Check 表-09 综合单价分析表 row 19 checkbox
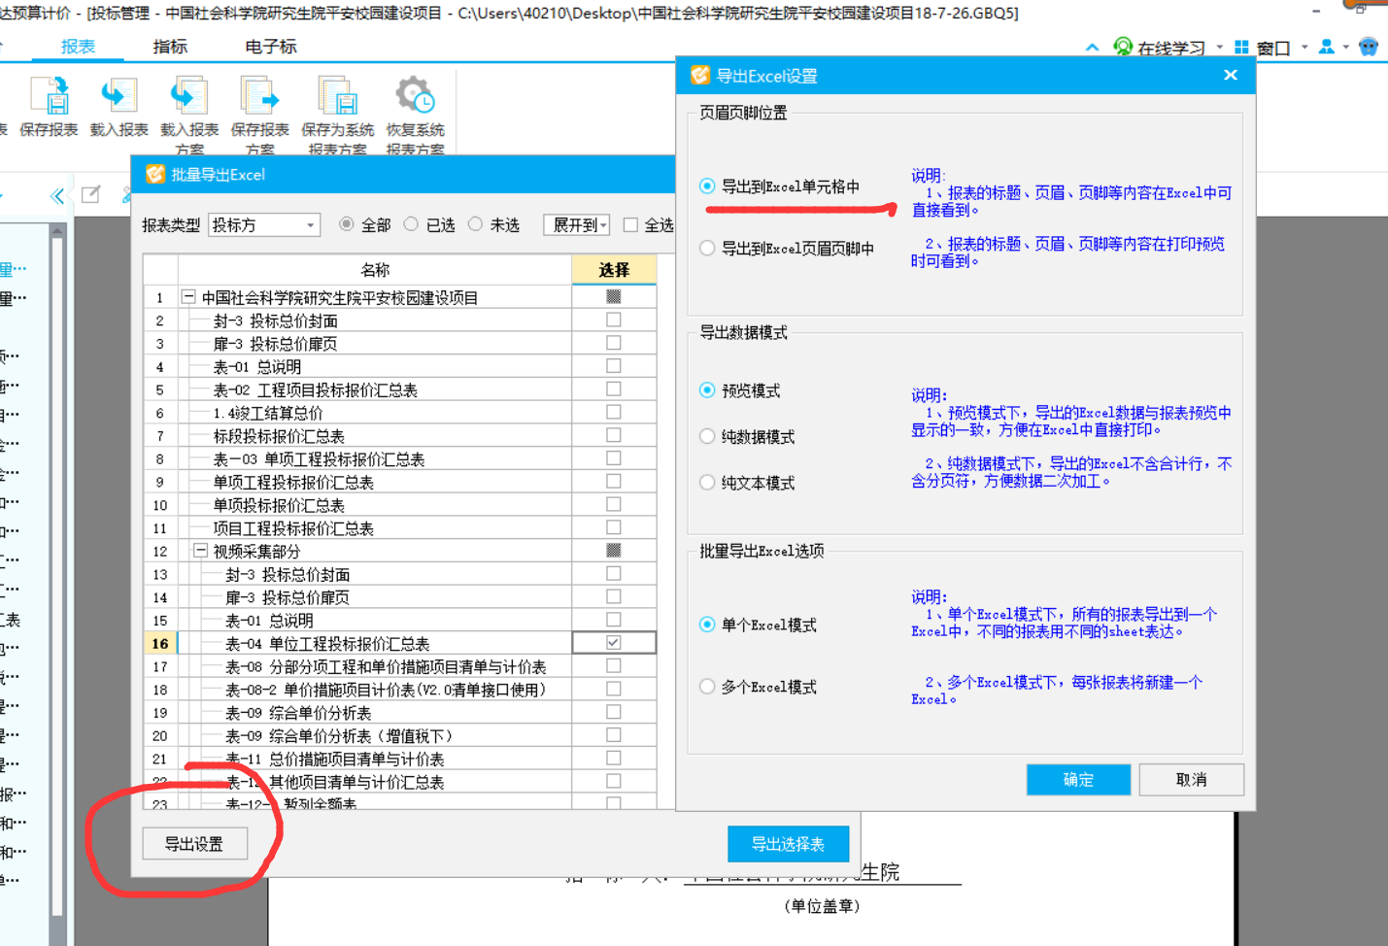The height and width of the screenshot is (946, 1388). pos(614,712)
